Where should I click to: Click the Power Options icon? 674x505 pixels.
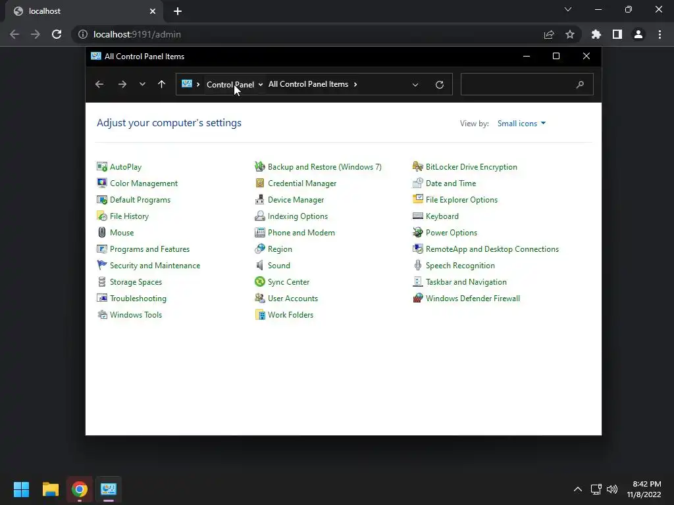pos(418,232)
